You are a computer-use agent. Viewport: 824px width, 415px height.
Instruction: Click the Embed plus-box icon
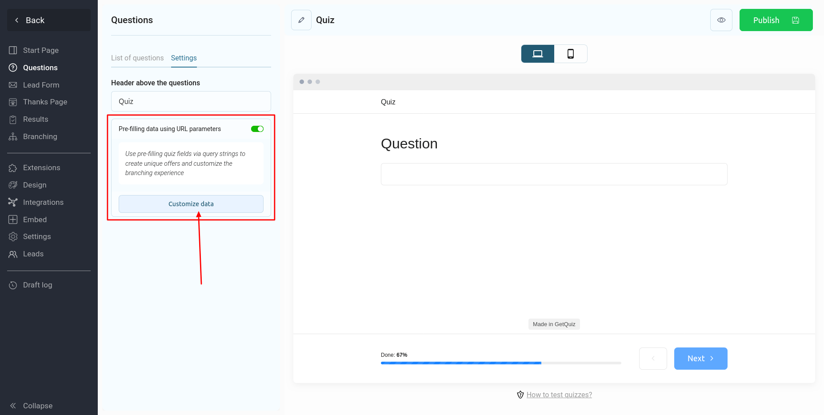click(x=13, y=219)
